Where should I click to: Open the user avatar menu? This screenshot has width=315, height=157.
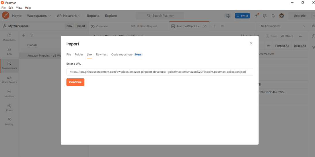(x=281, y=15)
